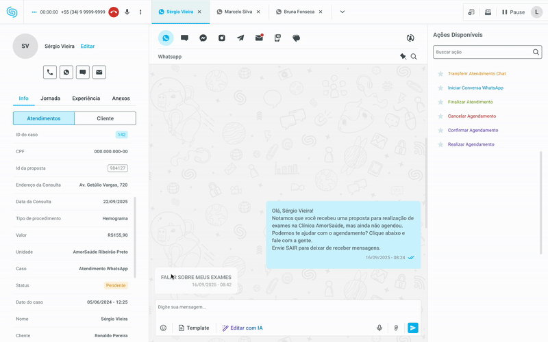Click the SV contact avatar
The height and width of the screenshot is (342, 548).
coord(25,46)
